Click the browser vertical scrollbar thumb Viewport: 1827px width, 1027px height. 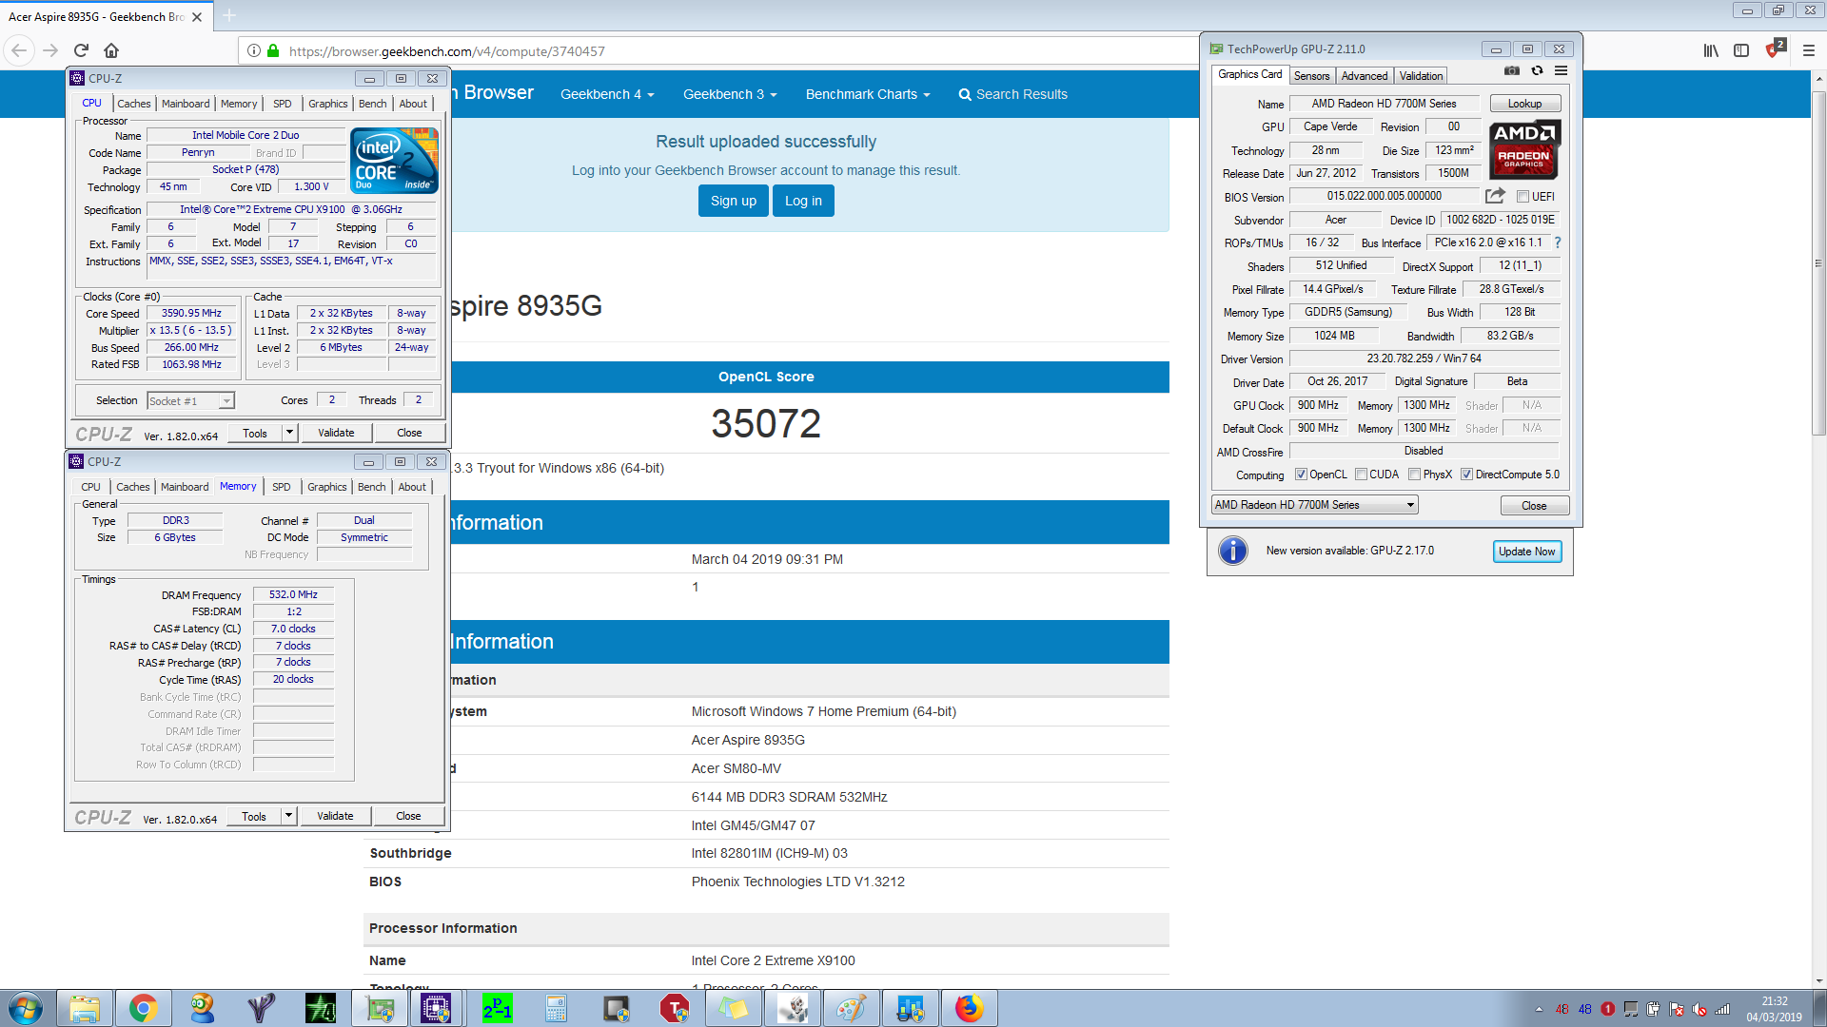pos(1818,263)
